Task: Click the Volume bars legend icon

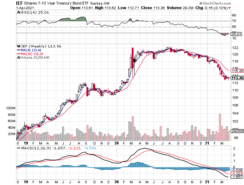Action: coord(18,57)
